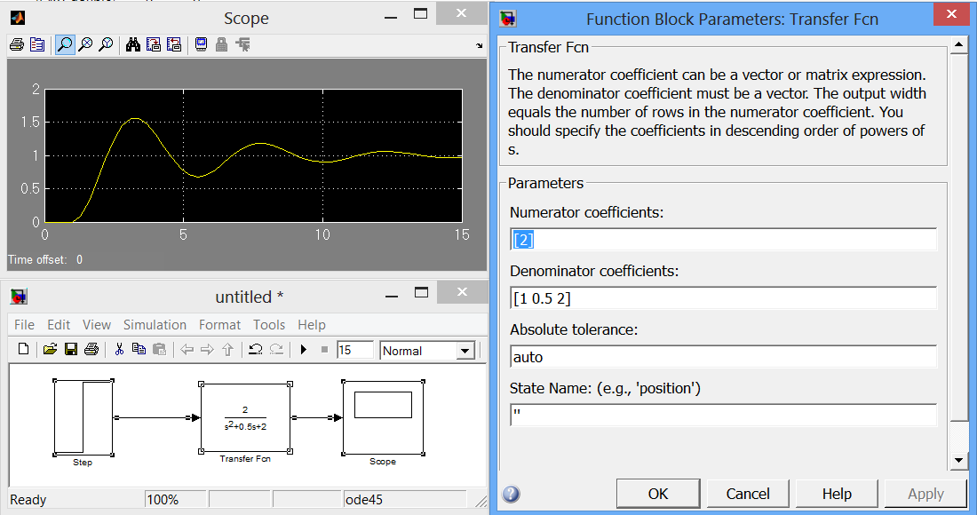Image resolution: width=977 pixels, height=515 pixels.
Task: Minimize the untitled model window
Action: pyautogui.click(x=392, y=297)
